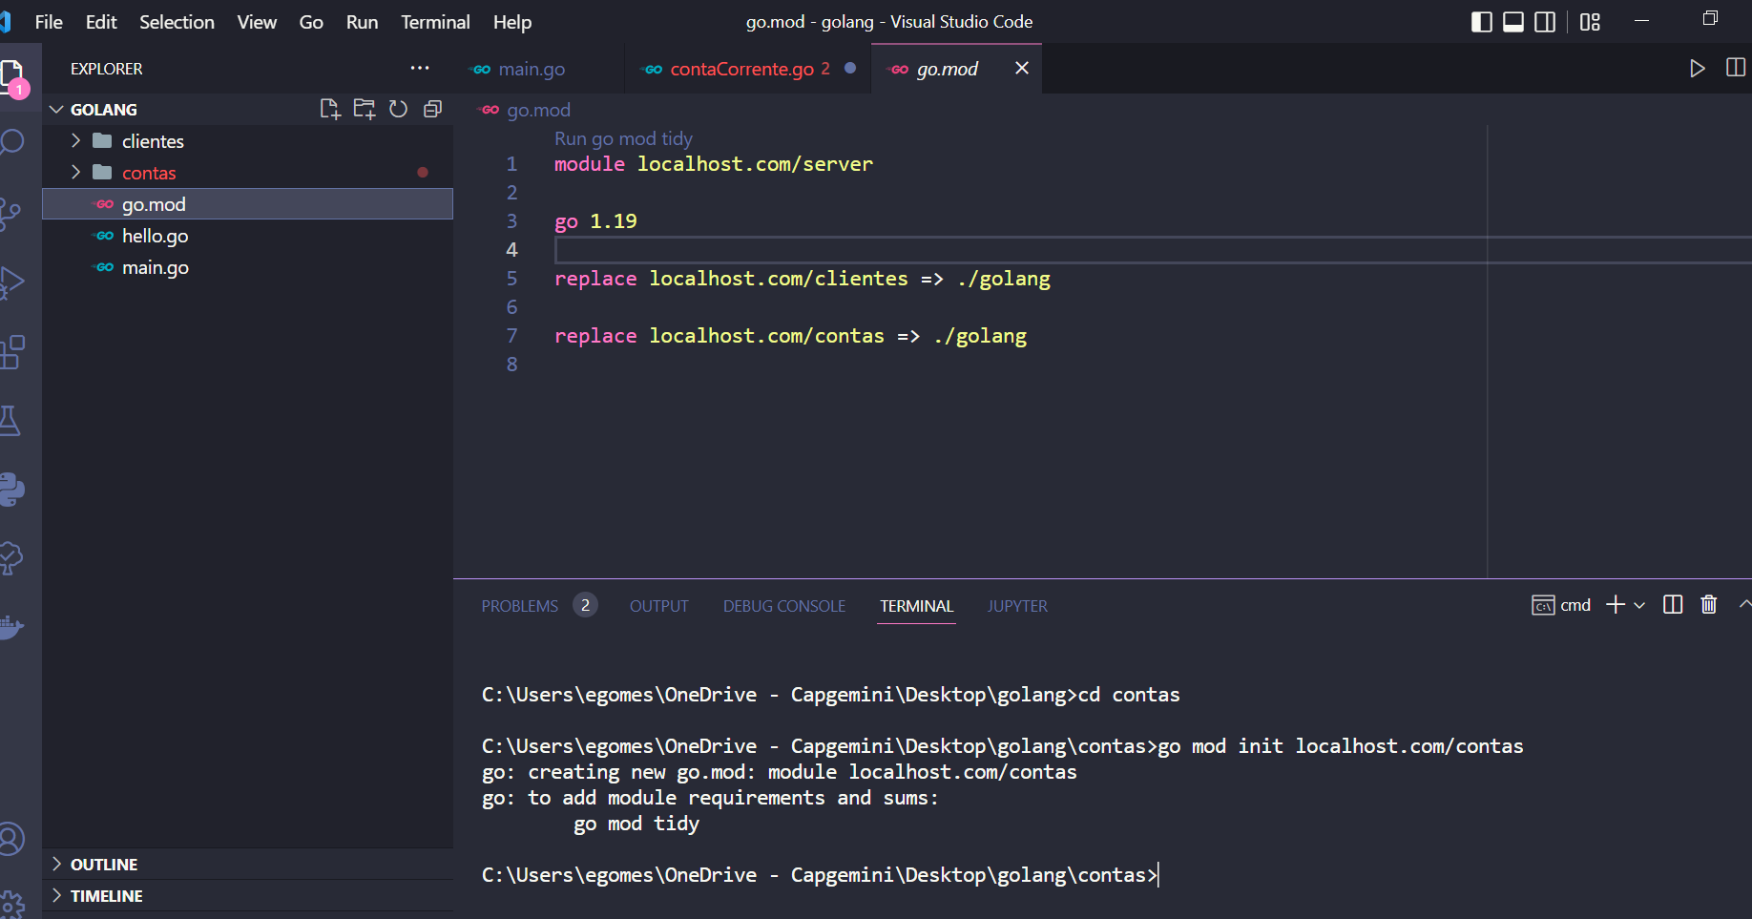Screen dimensions: 1752x919
Task: Click line number 5 in the gutter
Action: (x=511, y=279)
